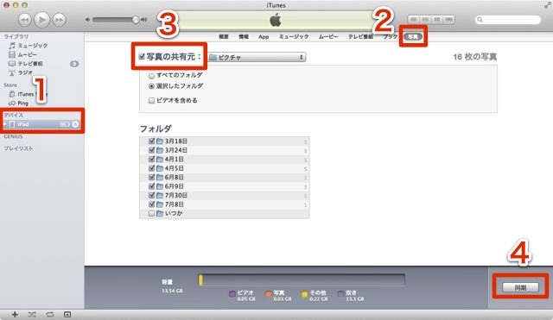553x320 pixels.
Task: Open the 情報 info tab
Action: [x=244, y=36]
